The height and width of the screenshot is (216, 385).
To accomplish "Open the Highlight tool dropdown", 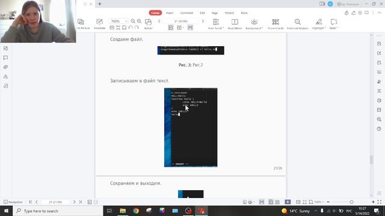I will tap(319, 24).
